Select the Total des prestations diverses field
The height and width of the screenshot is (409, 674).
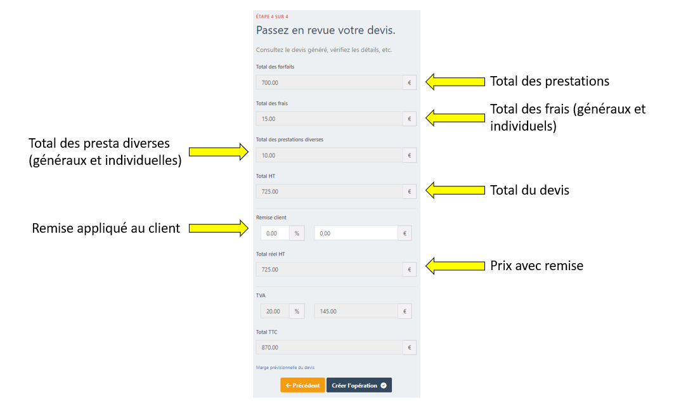click(328, 155)
